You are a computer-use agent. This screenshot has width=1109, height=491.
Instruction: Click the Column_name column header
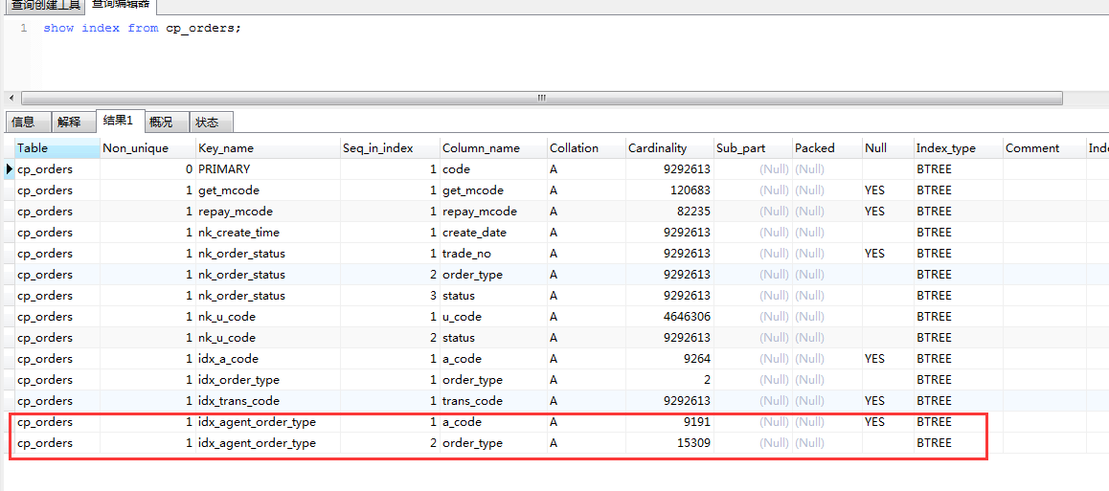click(x=493, y=148)
